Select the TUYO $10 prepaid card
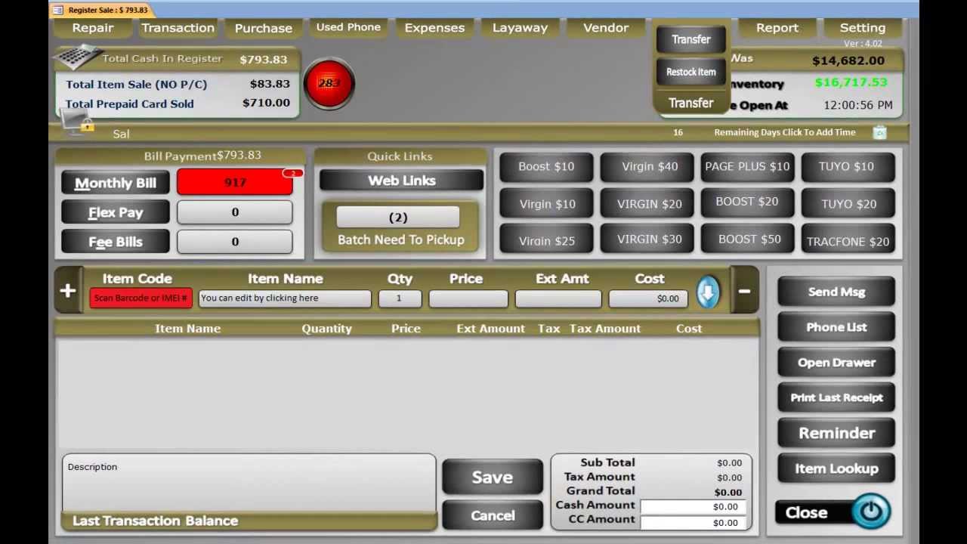This screenshot has width=967, height=544. 847,167
